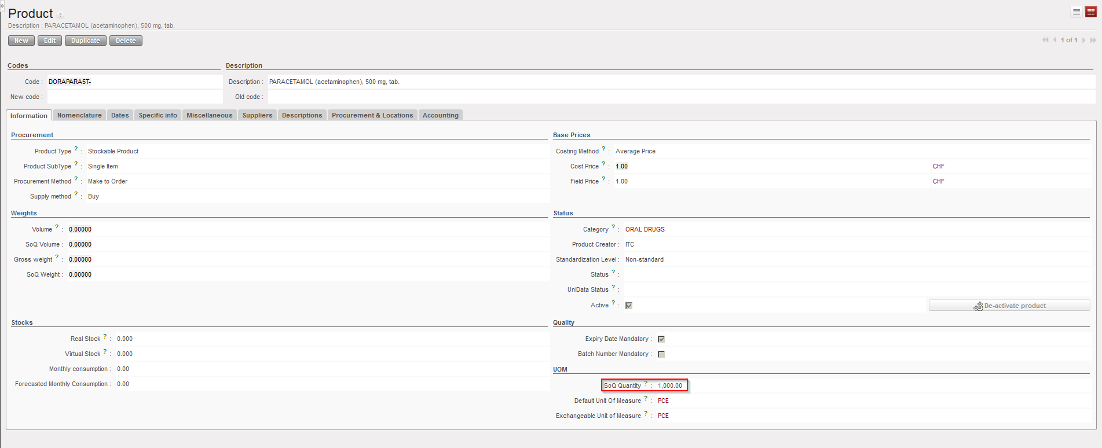Expand the collapsed left sidebar chevron

[x=2, y=5]
